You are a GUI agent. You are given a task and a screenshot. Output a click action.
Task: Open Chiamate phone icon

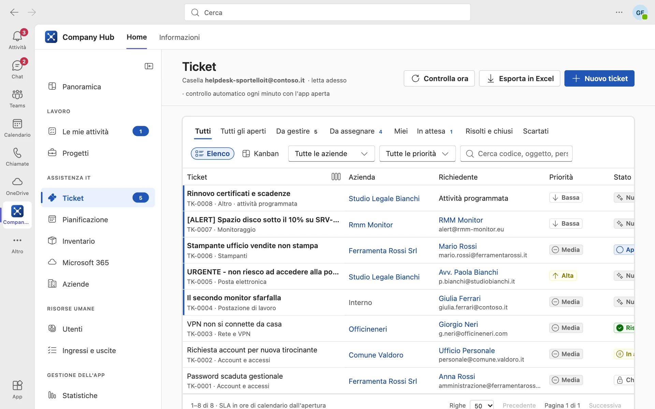point(17,156)
